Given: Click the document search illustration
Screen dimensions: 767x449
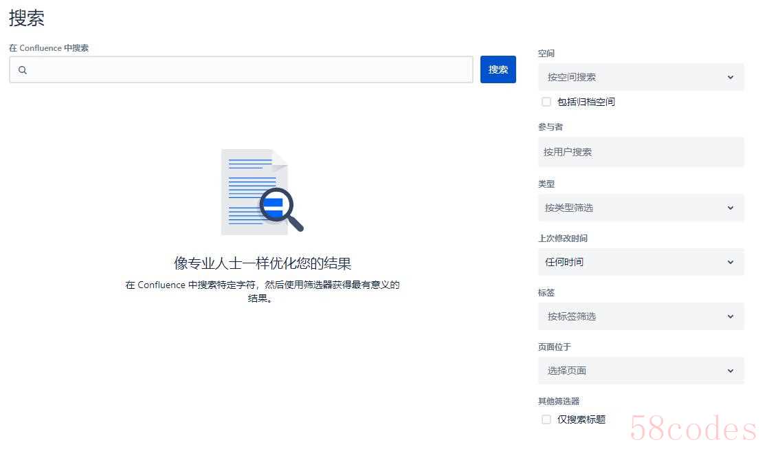Looking at the screenshot, I should coord(262,191).
